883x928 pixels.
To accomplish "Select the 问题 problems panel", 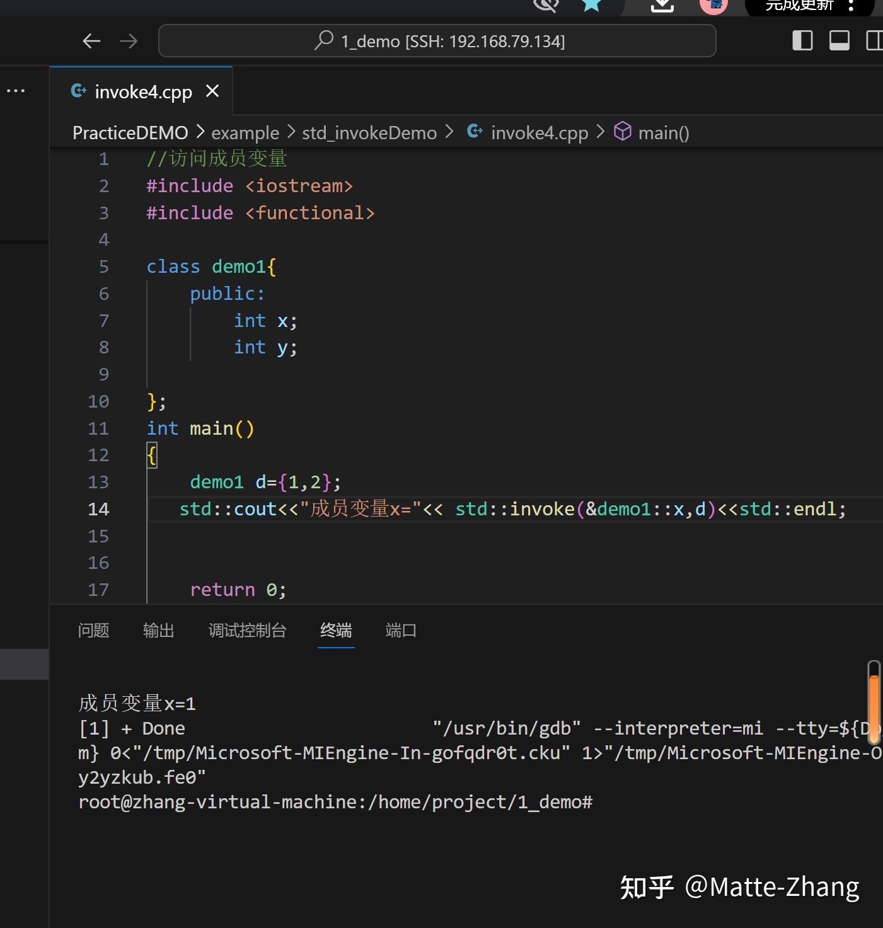I will [x=93, y=631].
